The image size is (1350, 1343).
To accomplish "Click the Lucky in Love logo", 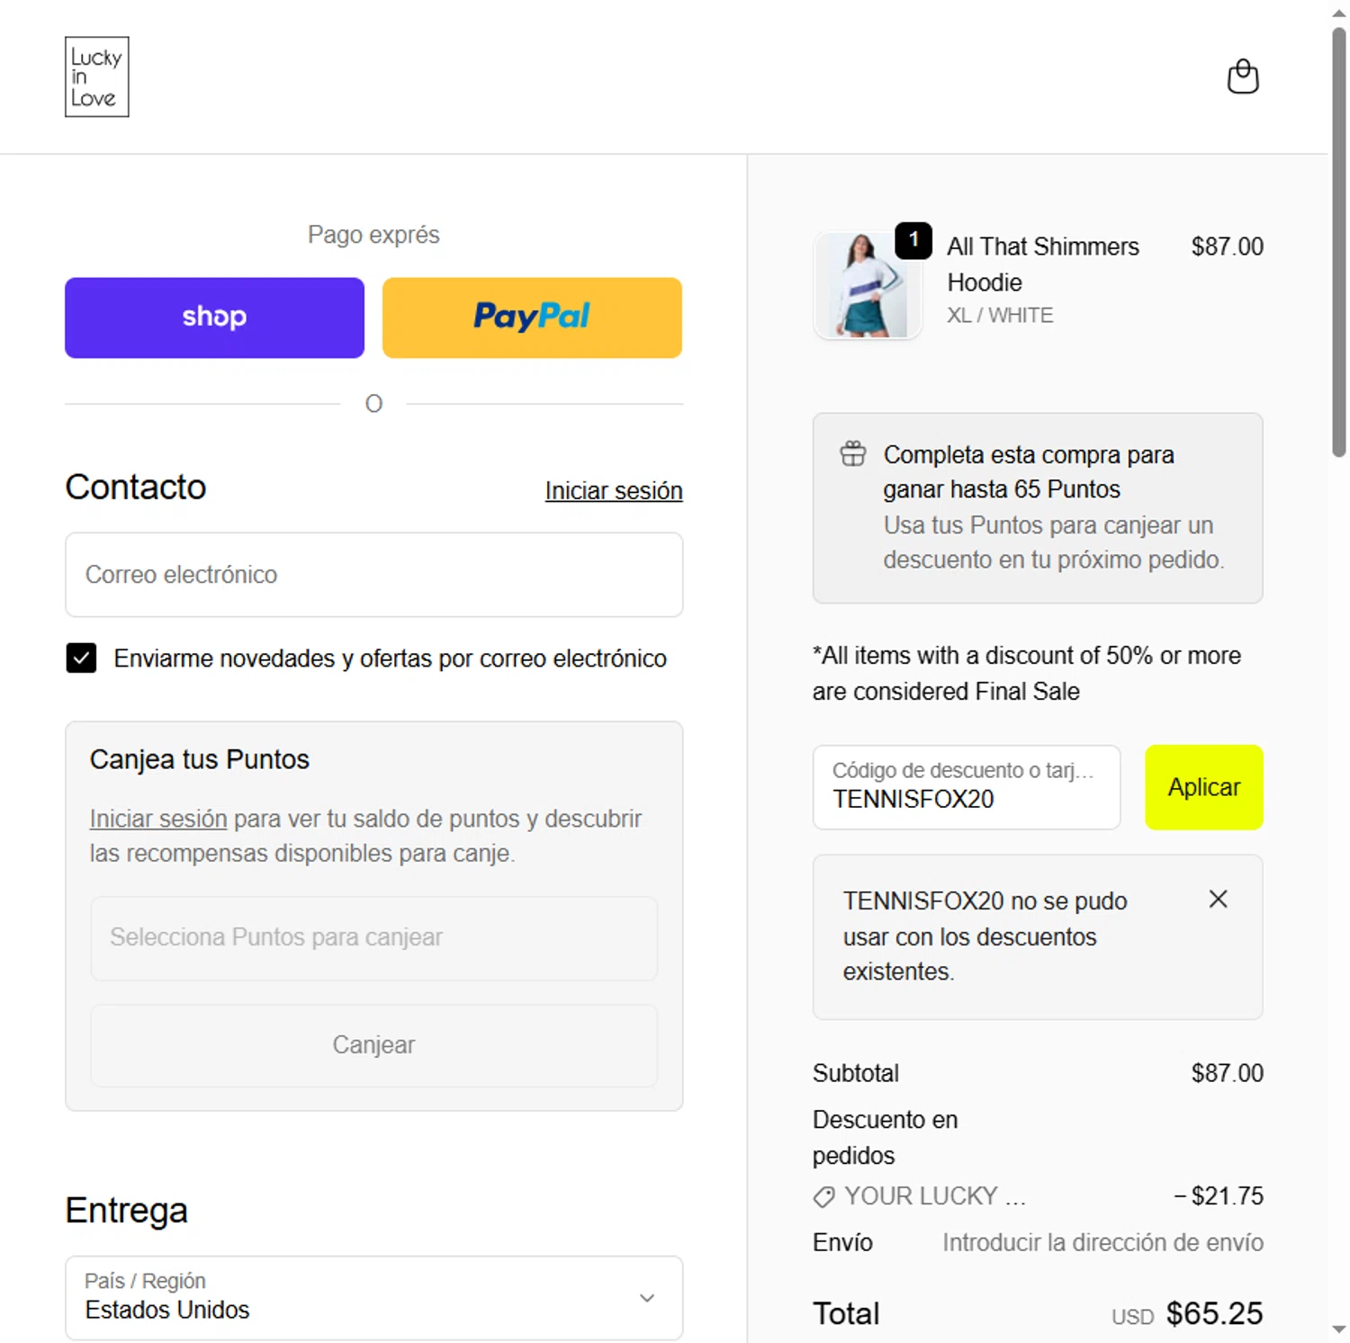I will 97,76.
